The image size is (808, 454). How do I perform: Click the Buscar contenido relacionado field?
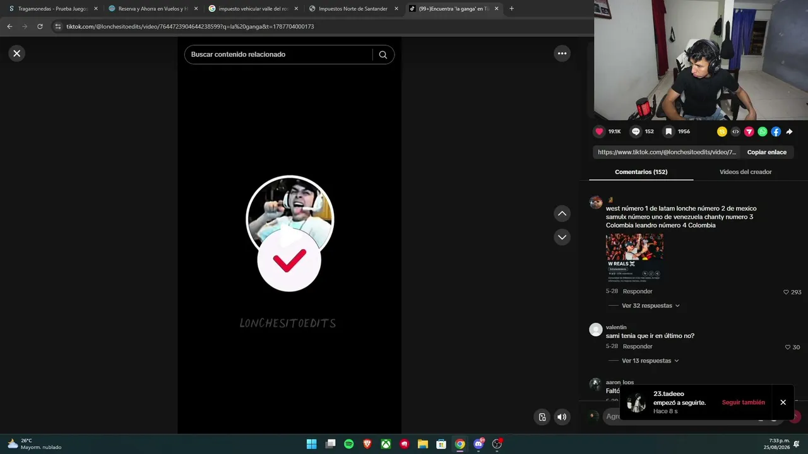click(x=278, y=55)
